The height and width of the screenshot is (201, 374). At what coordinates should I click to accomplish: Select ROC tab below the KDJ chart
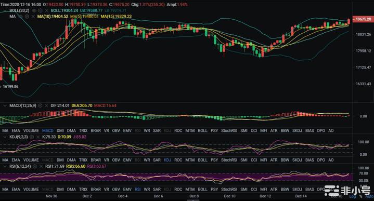click(x=178, y=160)
